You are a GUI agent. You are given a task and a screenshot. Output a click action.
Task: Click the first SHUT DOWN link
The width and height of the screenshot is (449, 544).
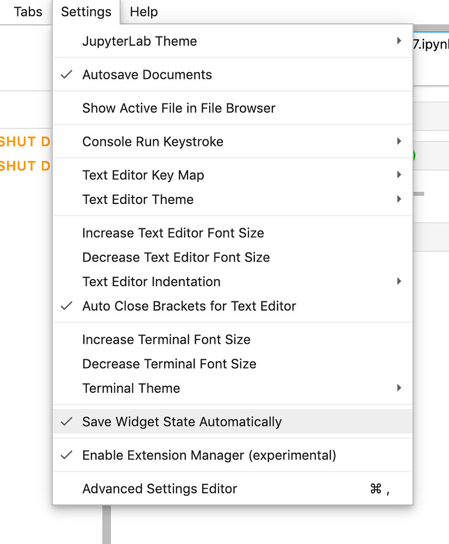tap(24, 141)
